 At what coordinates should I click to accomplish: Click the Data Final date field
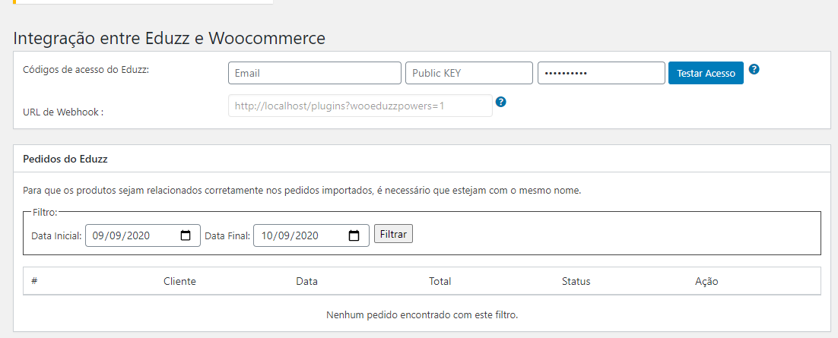[311, 235]
